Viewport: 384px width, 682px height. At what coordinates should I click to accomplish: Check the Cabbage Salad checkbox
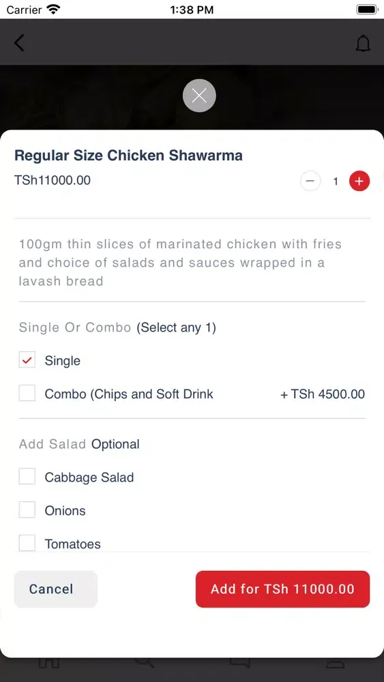tap(27, 477)
